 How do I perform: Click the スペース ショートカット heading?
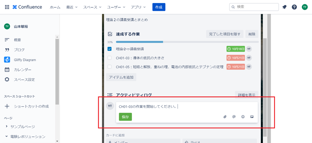click(19, 96)
